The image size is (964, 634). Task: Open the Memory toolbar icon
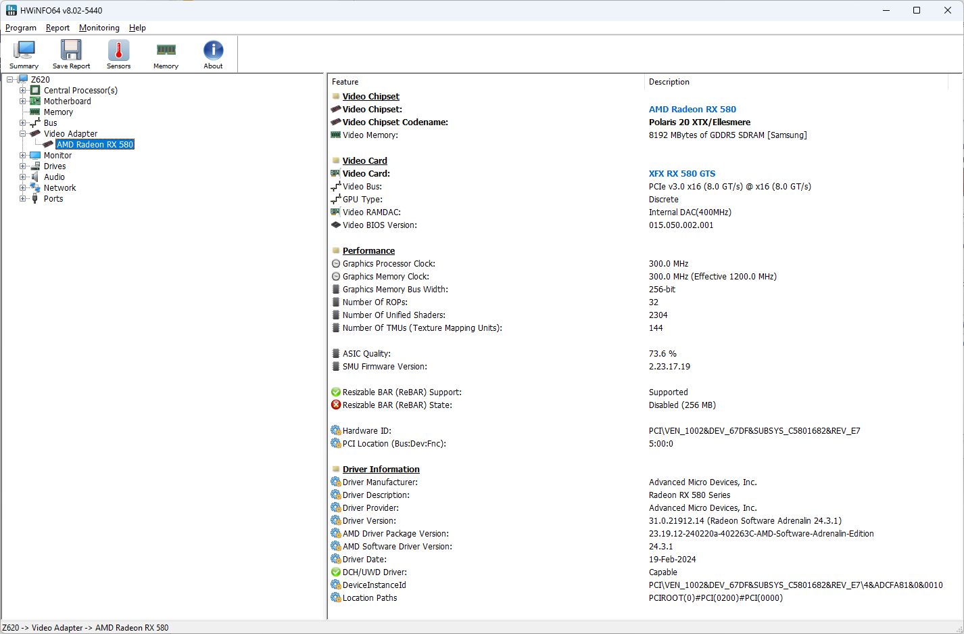pyautogui.click(x=166, y=50)
